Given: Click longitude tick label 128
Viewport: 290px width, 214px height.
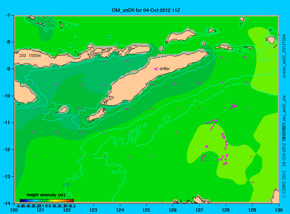Looking at the screenshot, I should (226, 210).
